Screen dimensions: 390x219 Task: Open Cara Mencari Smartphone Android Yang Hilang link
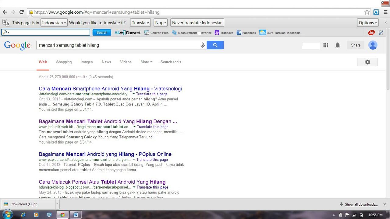pyautogui.click(x=110, y=89)
